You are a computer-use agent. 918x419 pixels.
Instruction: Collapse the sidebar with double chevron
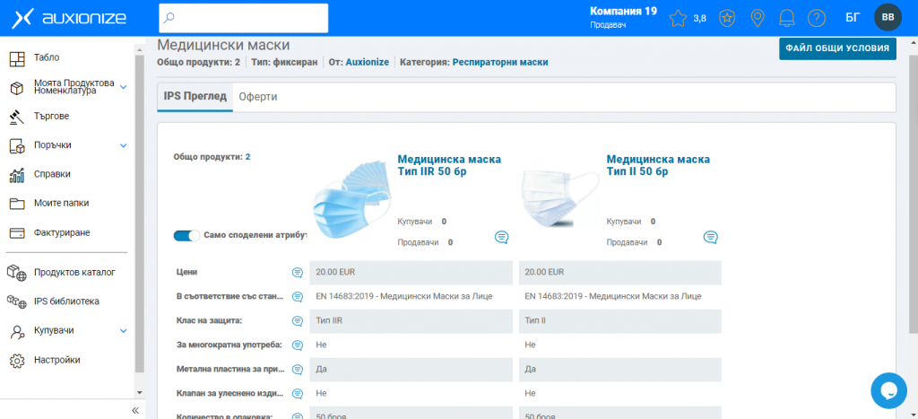(x=135, y=410)
